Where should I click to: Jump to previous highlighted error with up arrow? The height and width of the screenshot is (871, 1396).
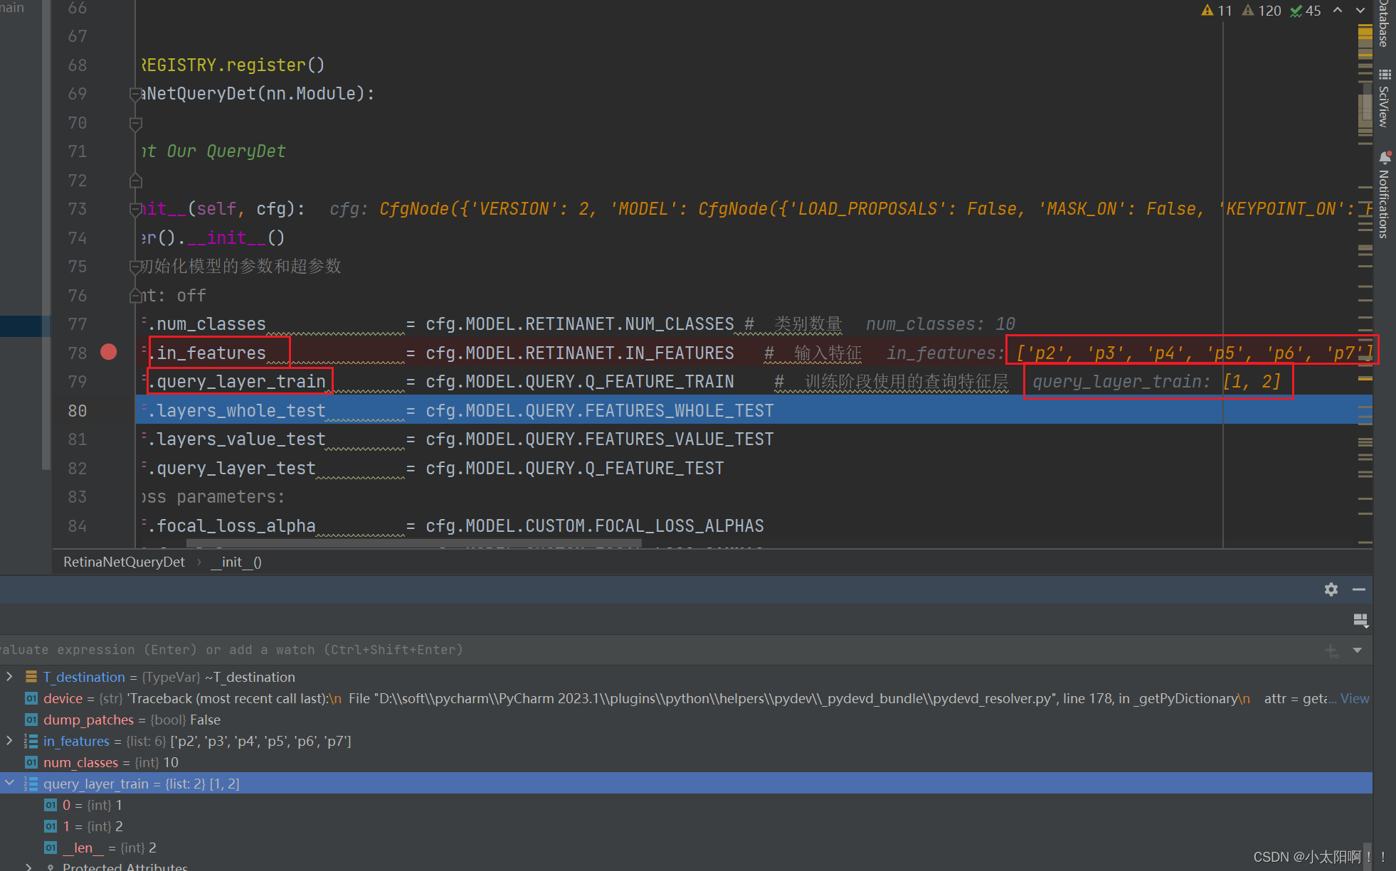1338,10
